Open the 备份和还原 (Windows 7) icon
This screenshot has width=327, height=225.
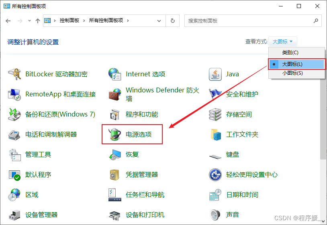[14, 114]
